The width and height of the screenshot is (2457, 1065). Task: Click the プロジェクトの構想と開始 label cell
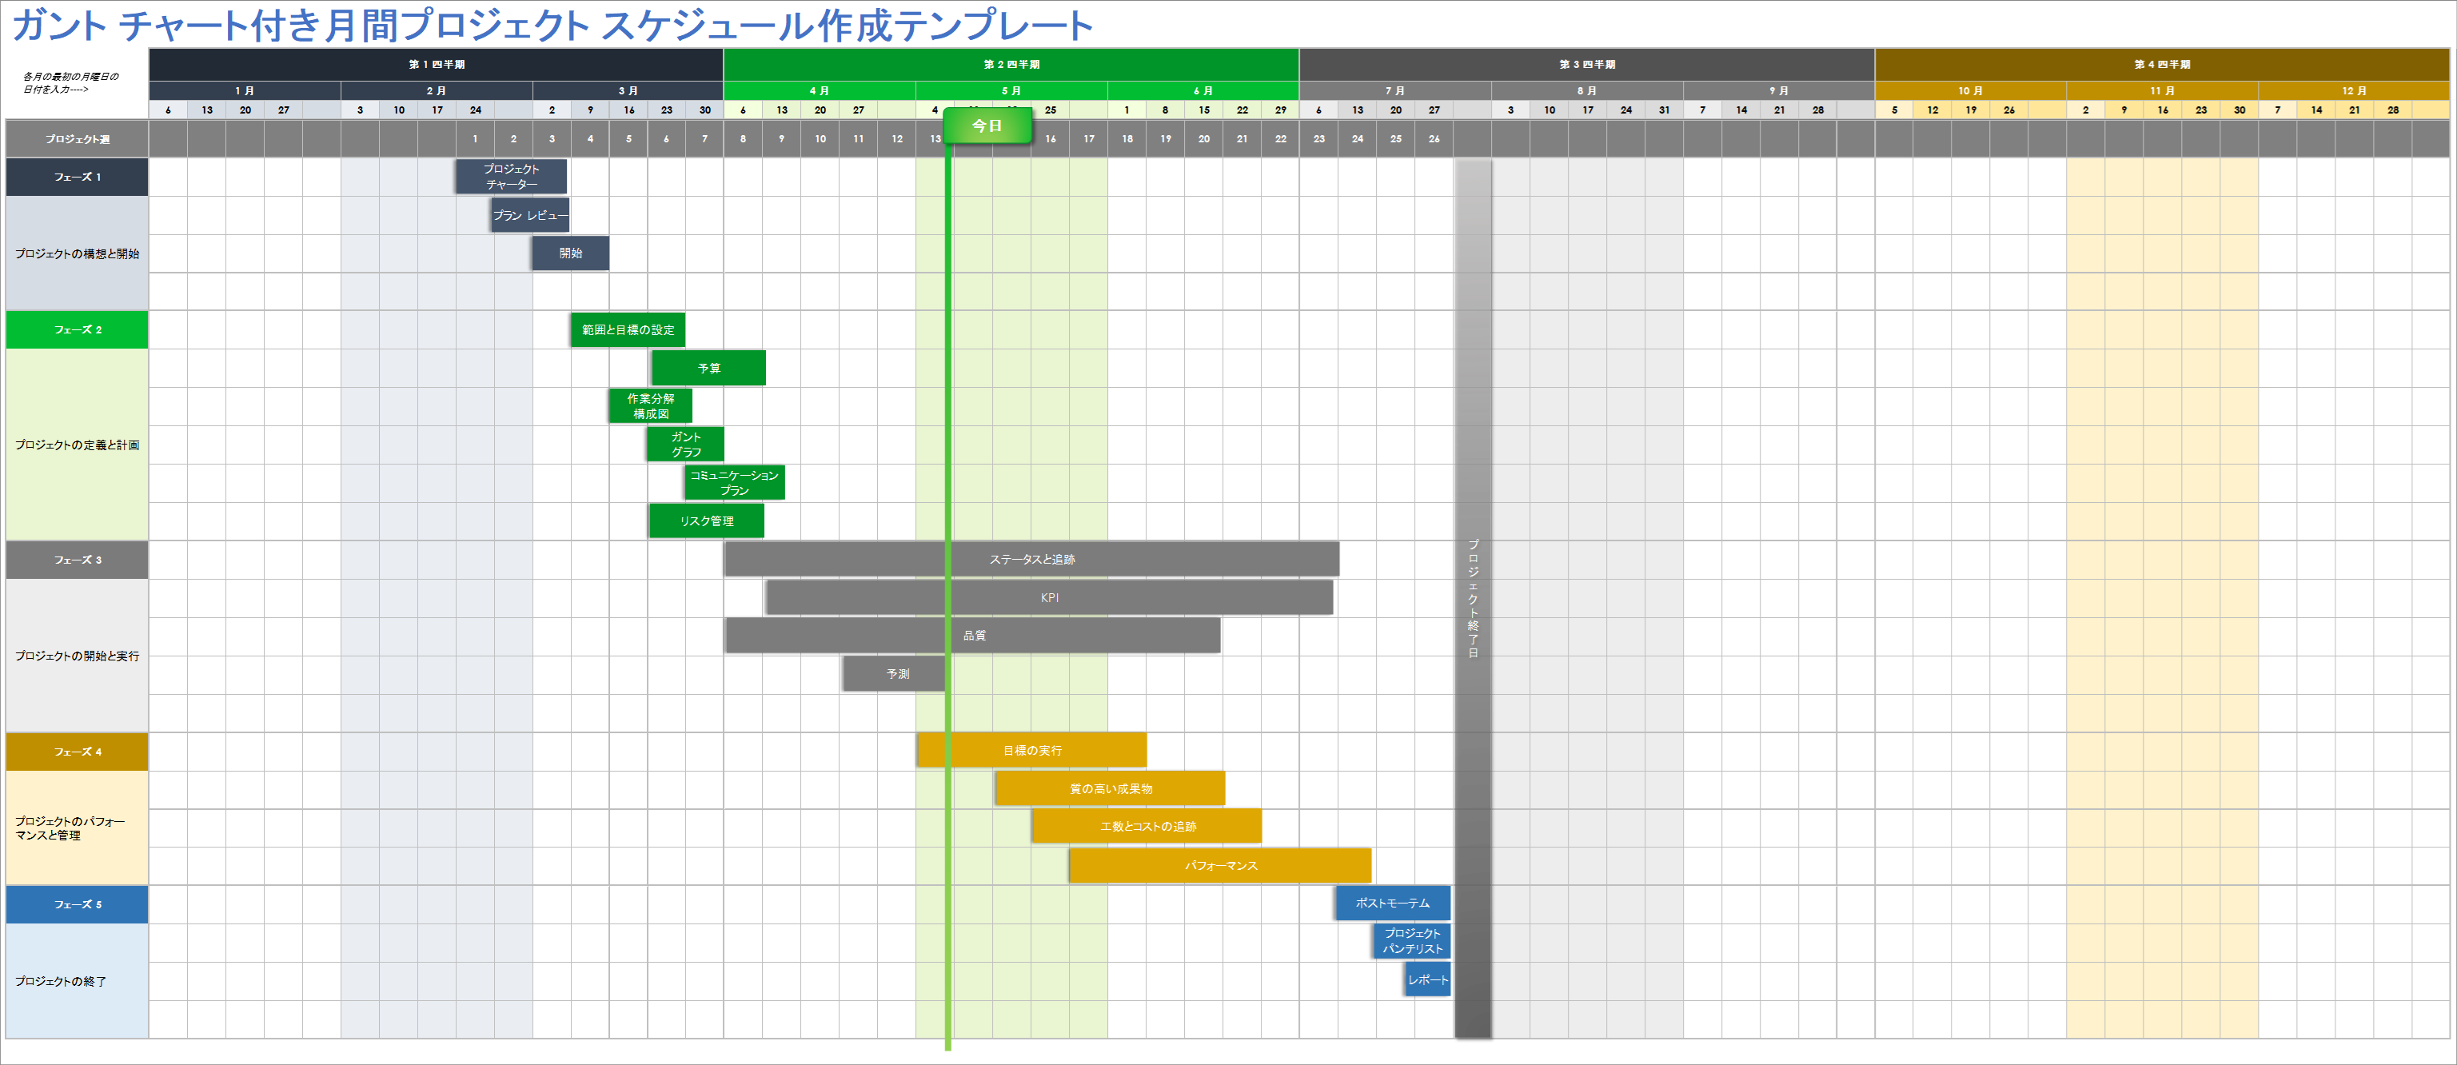coord(78,253)
